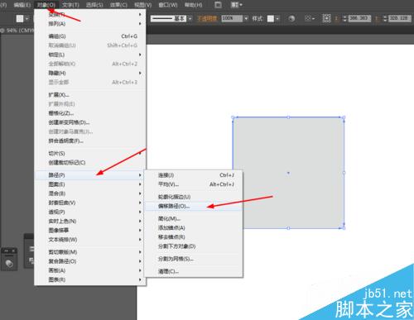Choose 编组(G) Group from Object menu
Viewport: 414px width, 320px height.
point(90,36)
